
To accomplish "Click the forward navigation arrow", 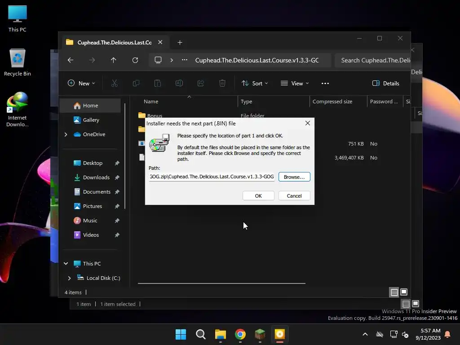I will pyautogui.click(x=92, y=60).
